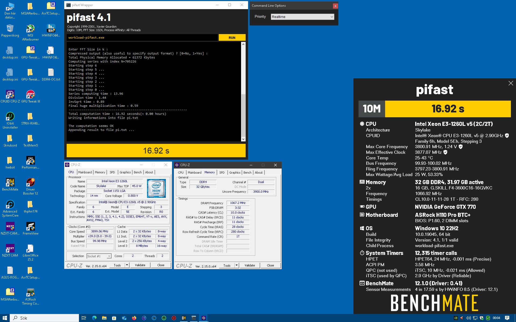Open the hwbot folder icon

pos(10,163)
